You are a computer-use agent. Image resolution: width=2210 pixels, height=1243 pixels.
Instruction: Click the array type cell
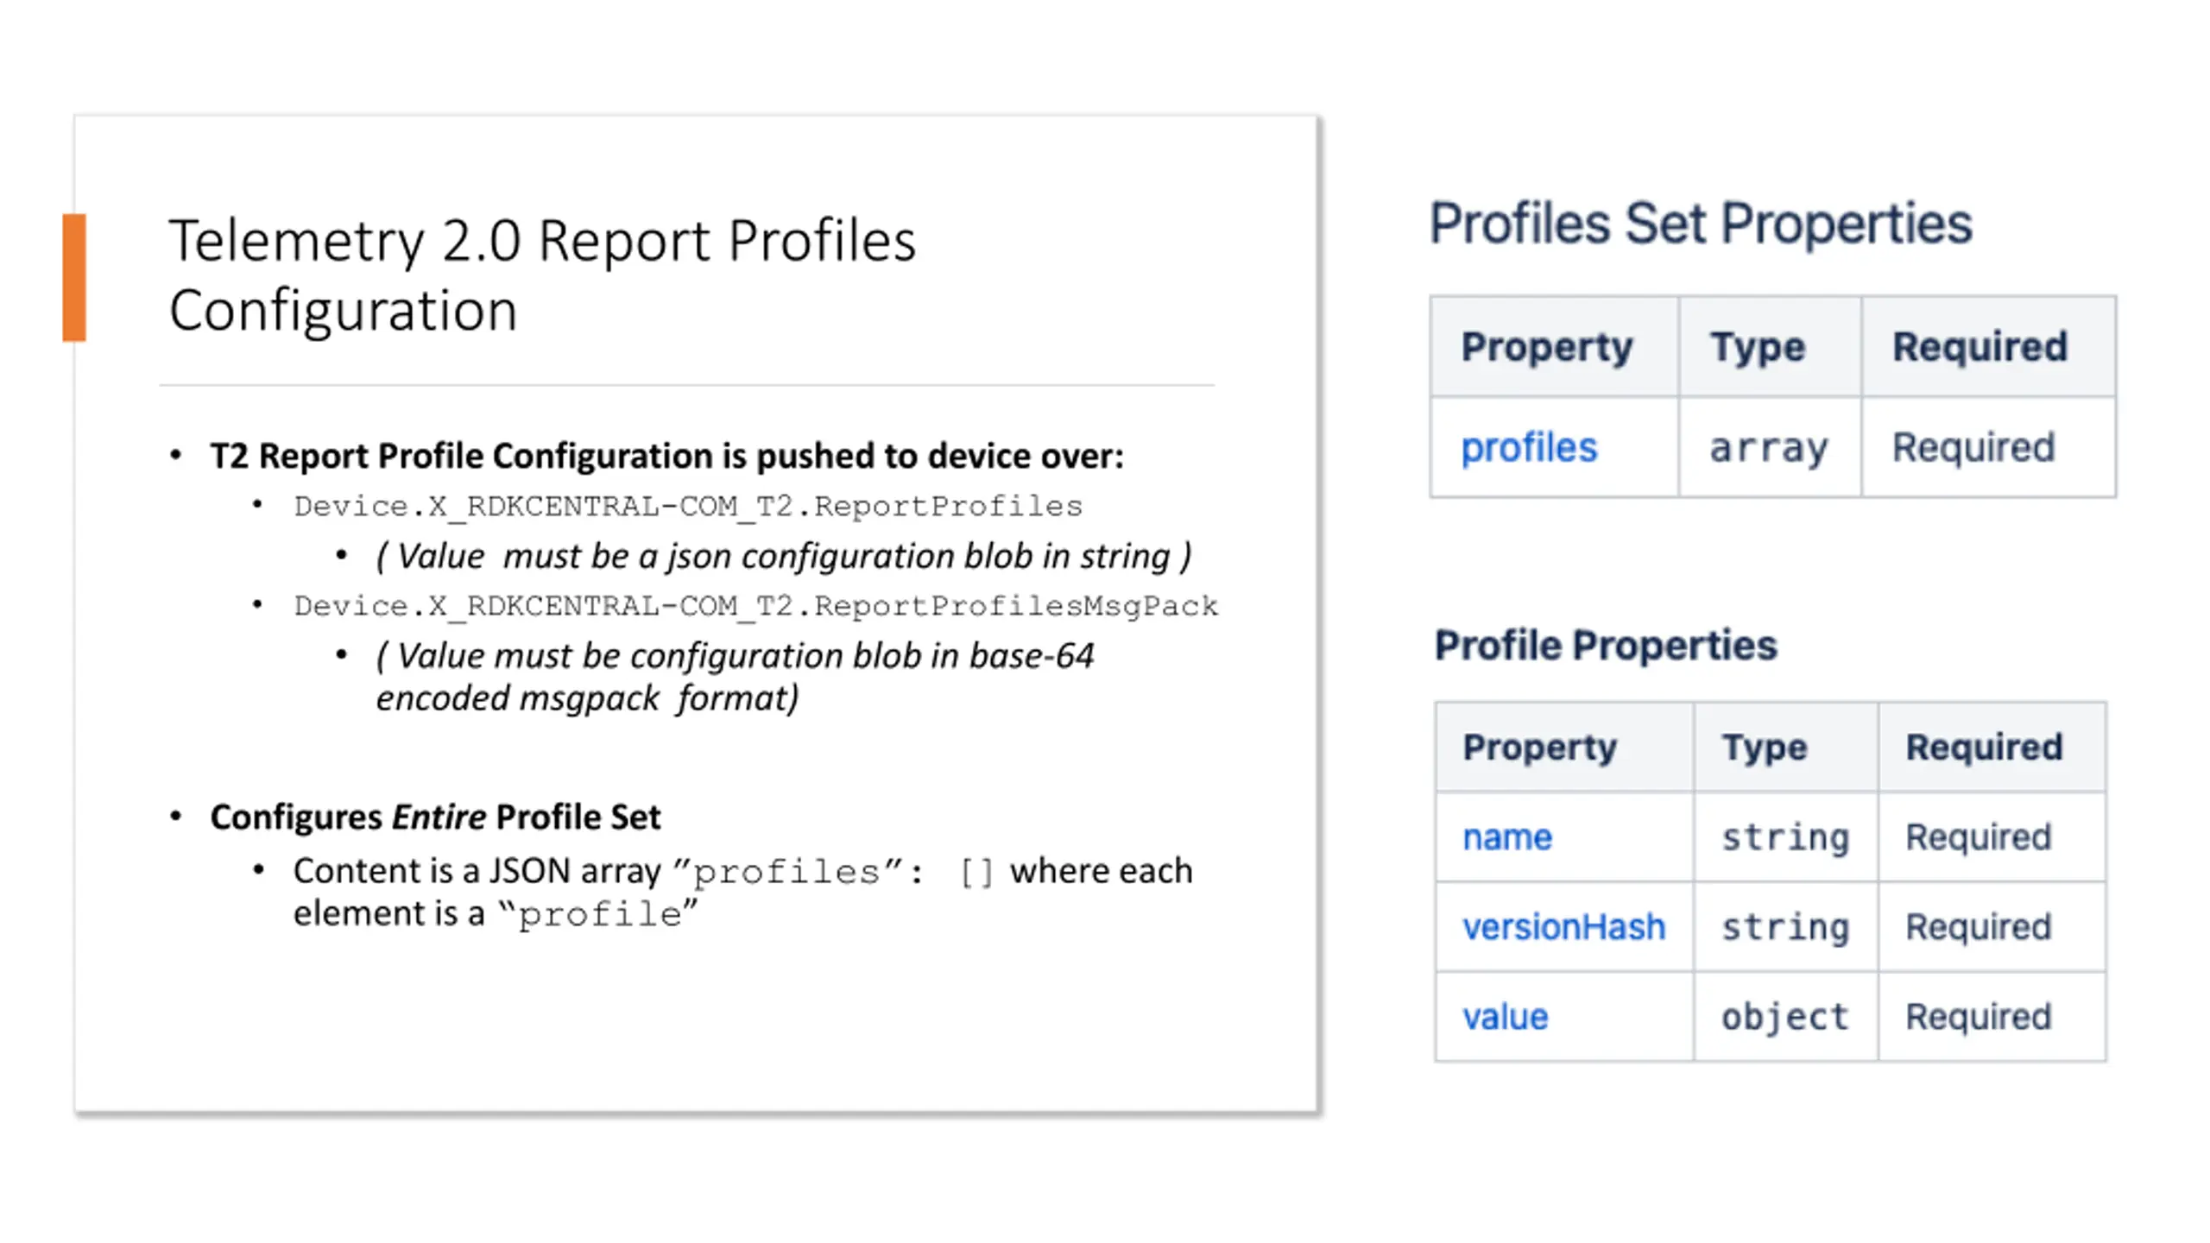(1770, 448)
